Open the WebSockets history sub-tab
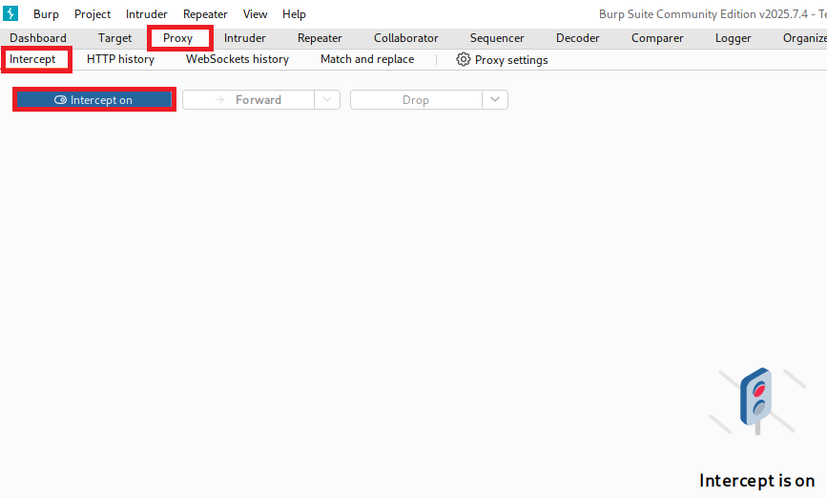The image size is (827, 498). (237, 59)
